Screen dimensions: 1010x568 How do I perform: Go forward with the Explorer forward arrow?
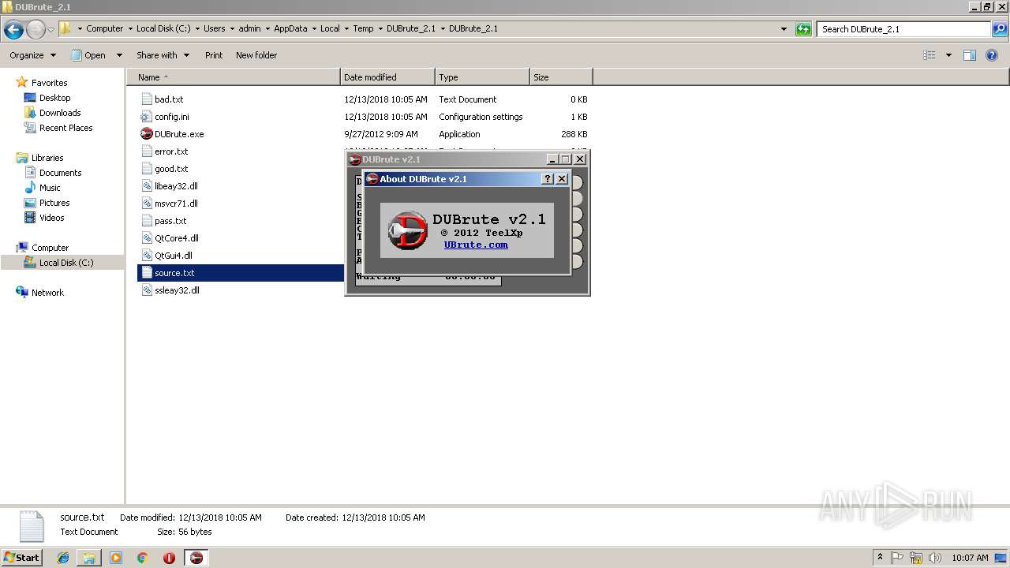pos(36,30)
